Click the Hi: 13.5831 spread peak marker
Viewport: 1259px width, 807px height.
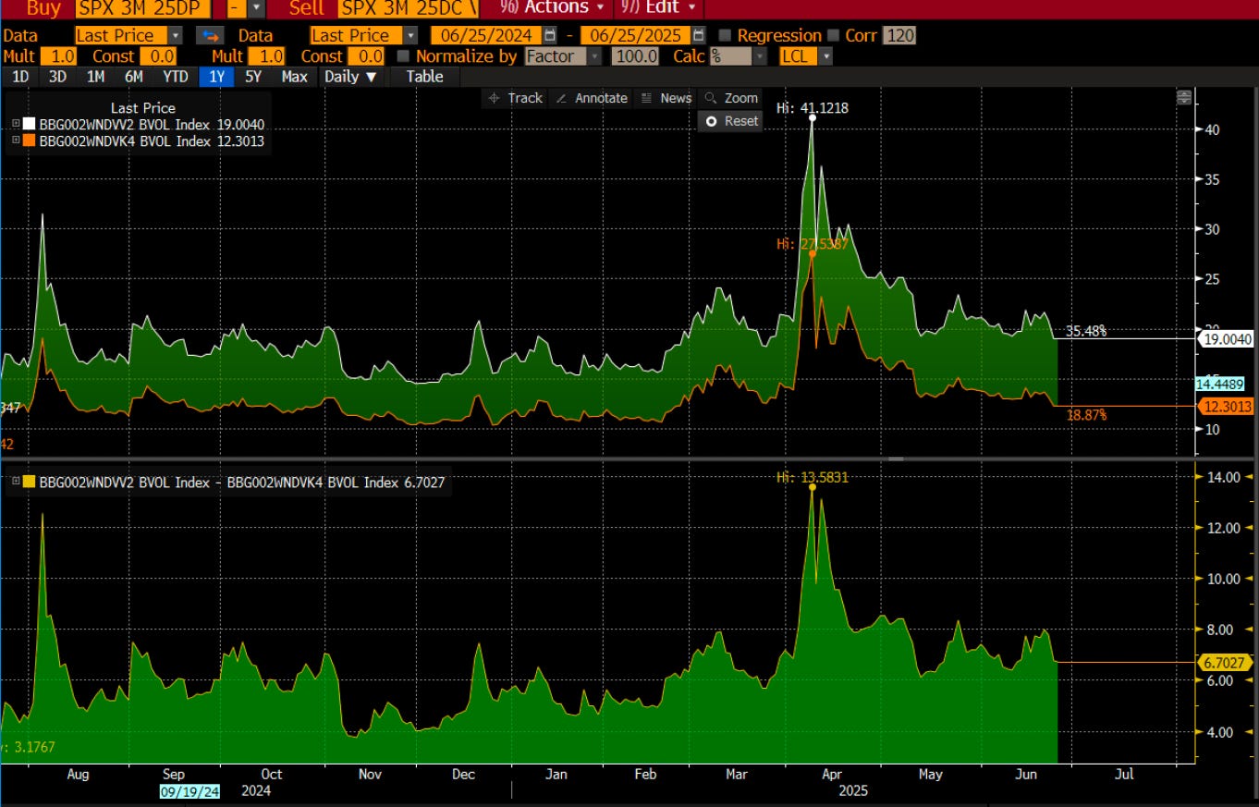tap(813, 486)
